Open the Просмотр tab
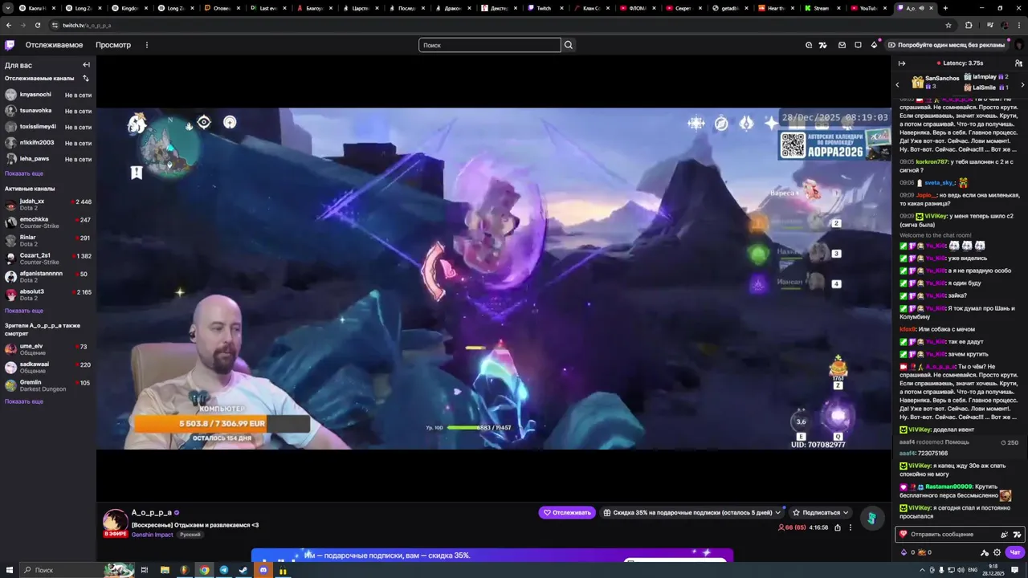The image size is (1028, 578). pyautogui.click(x=113, y=45)
